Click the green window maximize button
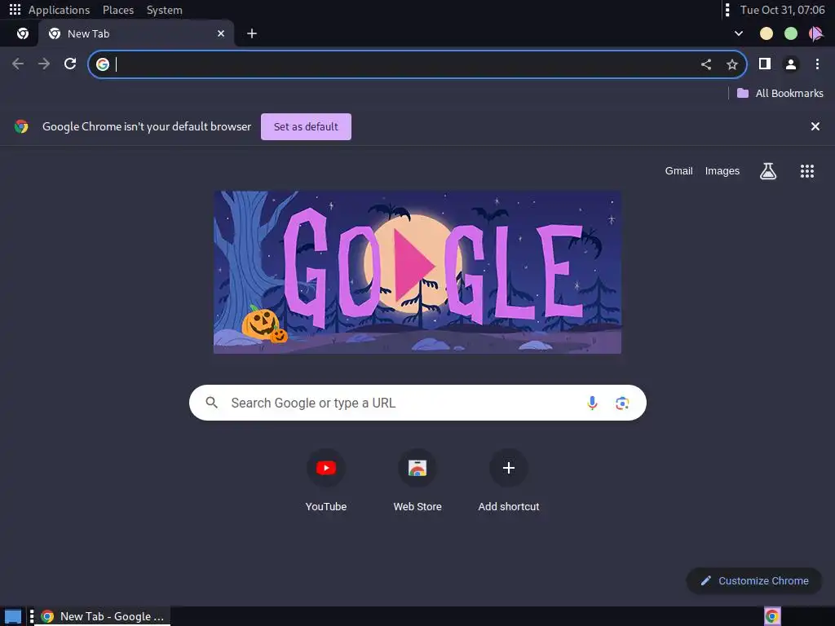This screenshot has width=835, height=626. pos(791,33)
